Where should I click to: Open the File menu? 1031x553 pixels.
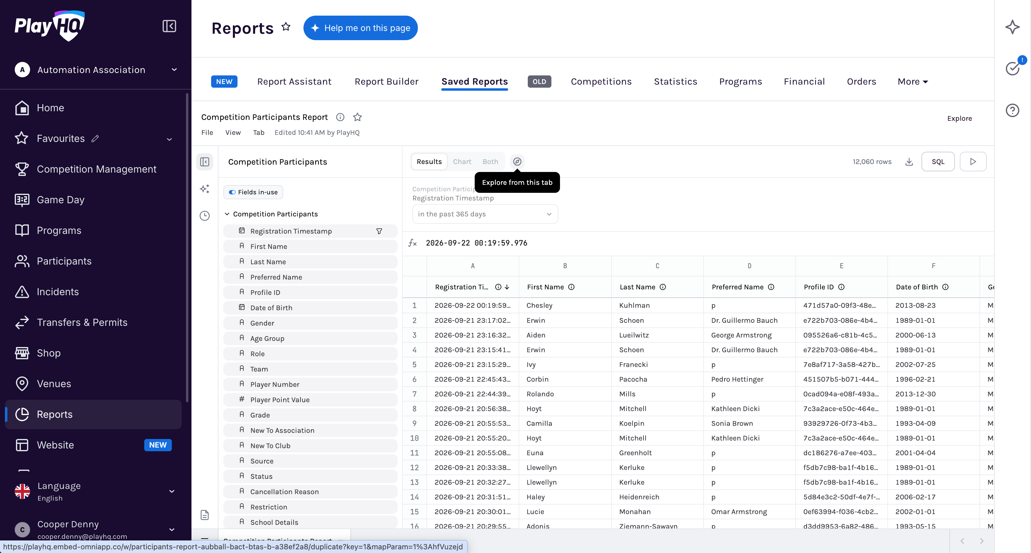click(207, 132)
